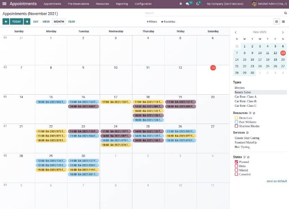Open the Filters dropdown
The height and width of the screenshot is (209, 289).
tap(152, 21)
